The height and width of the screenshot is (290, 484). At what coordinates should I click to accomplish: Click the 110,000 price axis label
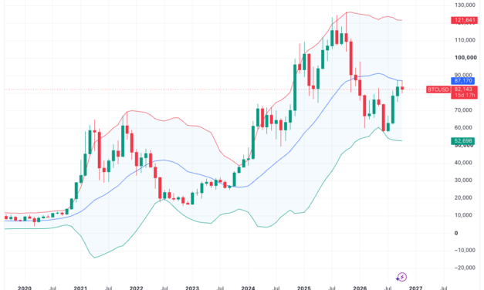pos(465,40)
